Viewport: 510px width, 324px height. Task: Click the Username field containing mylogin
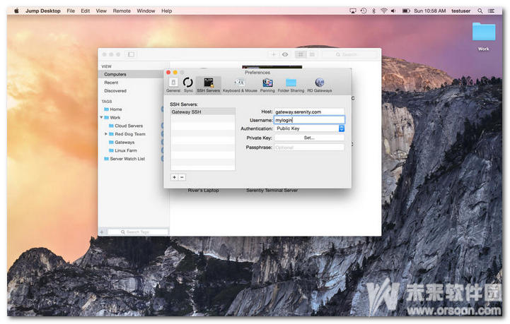tap(309, 120)
